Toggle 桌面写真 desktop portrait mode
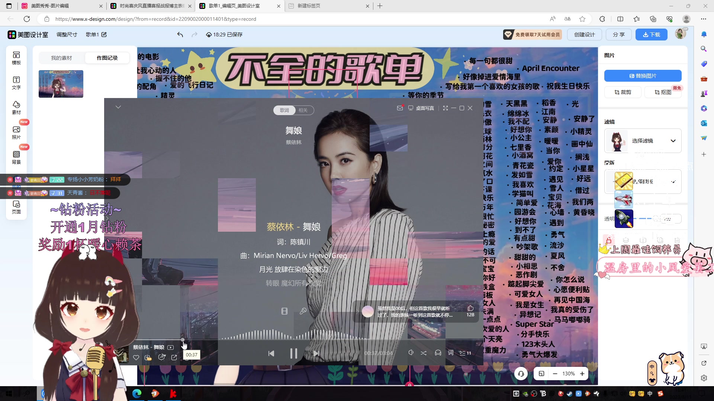Image resolution: width=714 pixels, height=401 pixels. click(421, 108)
